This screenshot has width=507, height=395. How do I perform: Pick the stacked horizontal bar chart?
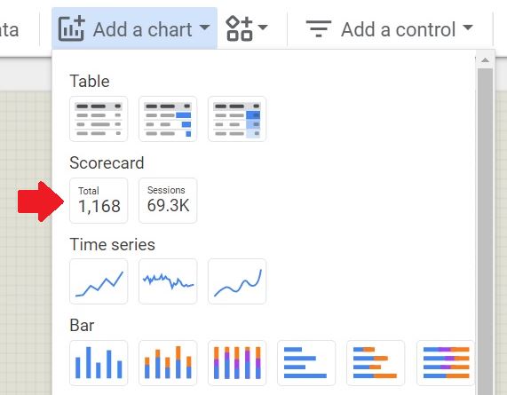pyautogui.click(x=376, y=363)
